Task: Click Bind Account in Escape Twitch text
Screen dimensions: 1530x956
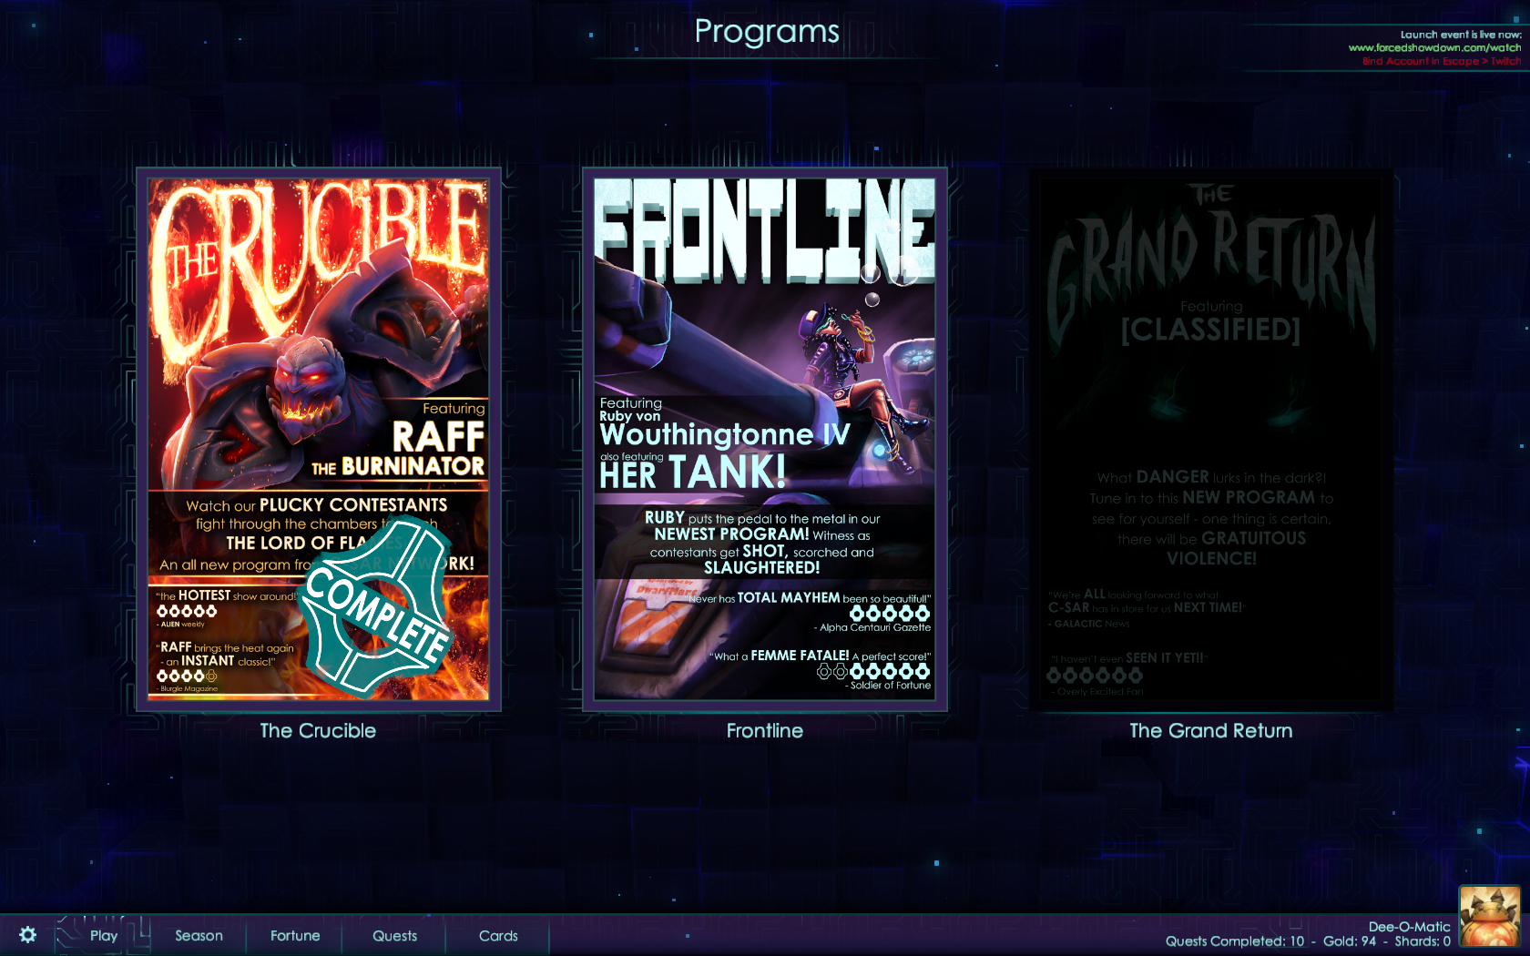Action: coord(1442,61)
